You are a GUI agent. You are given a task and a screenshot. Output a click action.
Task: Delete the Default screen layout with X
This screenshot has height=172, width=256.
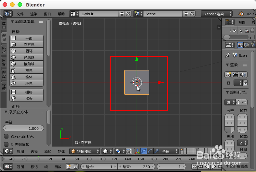128,14
